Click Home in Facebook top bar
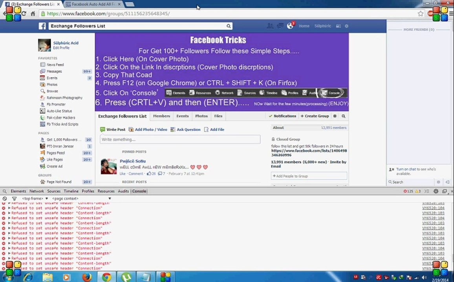The image size is (454, 282). [x=304, y=26]
